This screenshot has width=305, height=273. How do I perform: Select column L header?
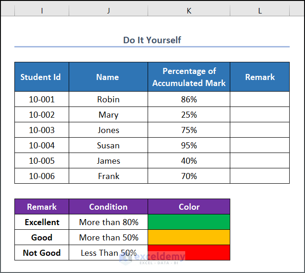pyautogui.click(x=260, y=10)
